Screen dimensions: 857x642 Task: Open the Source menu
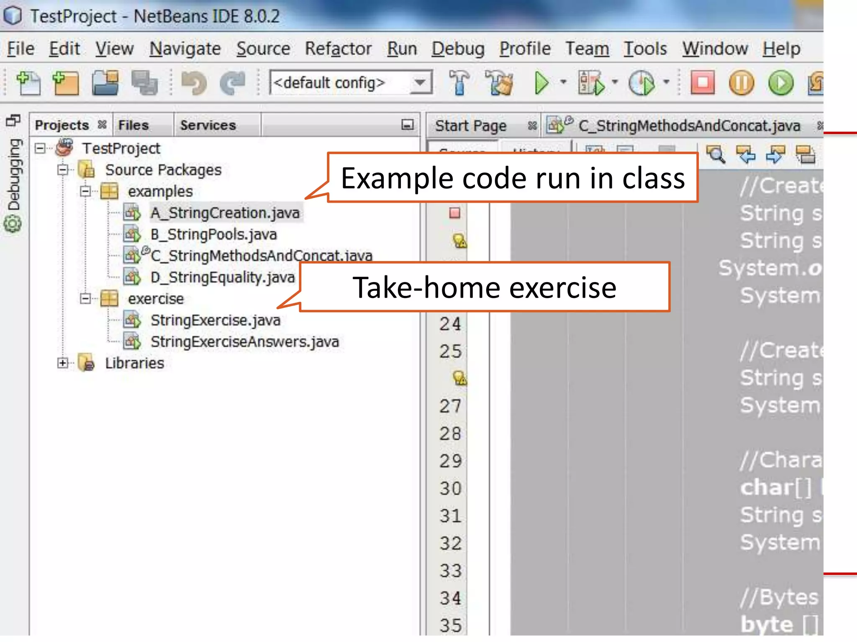[263, 48]
